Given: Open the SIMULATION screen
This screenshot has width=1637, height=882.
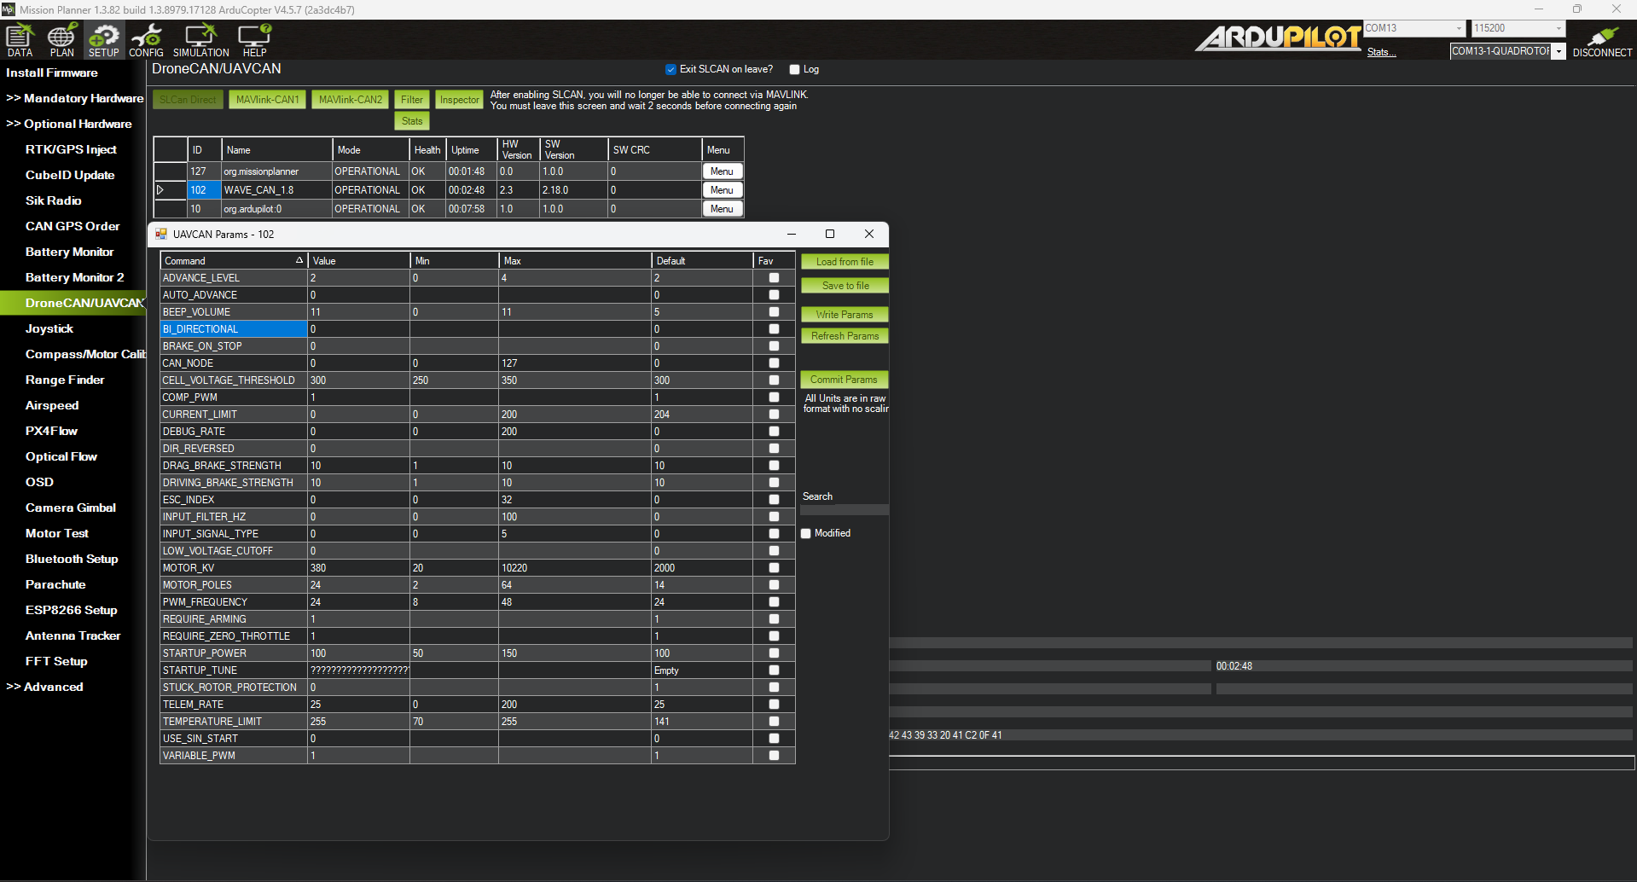Looking at the screenshot, I should click(x=200, y=39).
